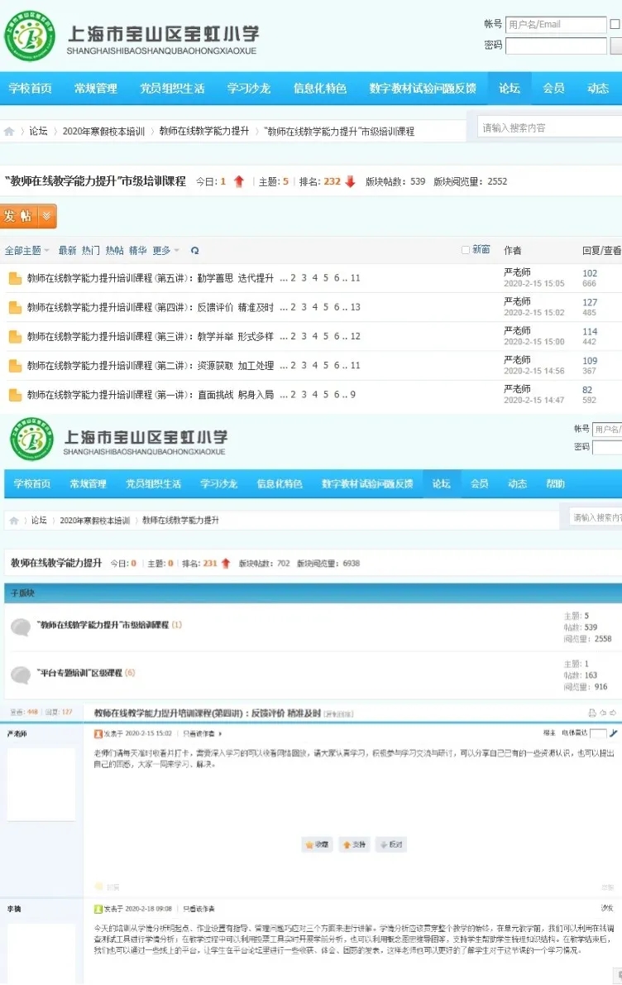Click the refresh icon beside the 更多 filter
Screen dimensions: 622x985
[x=194, y=251]
